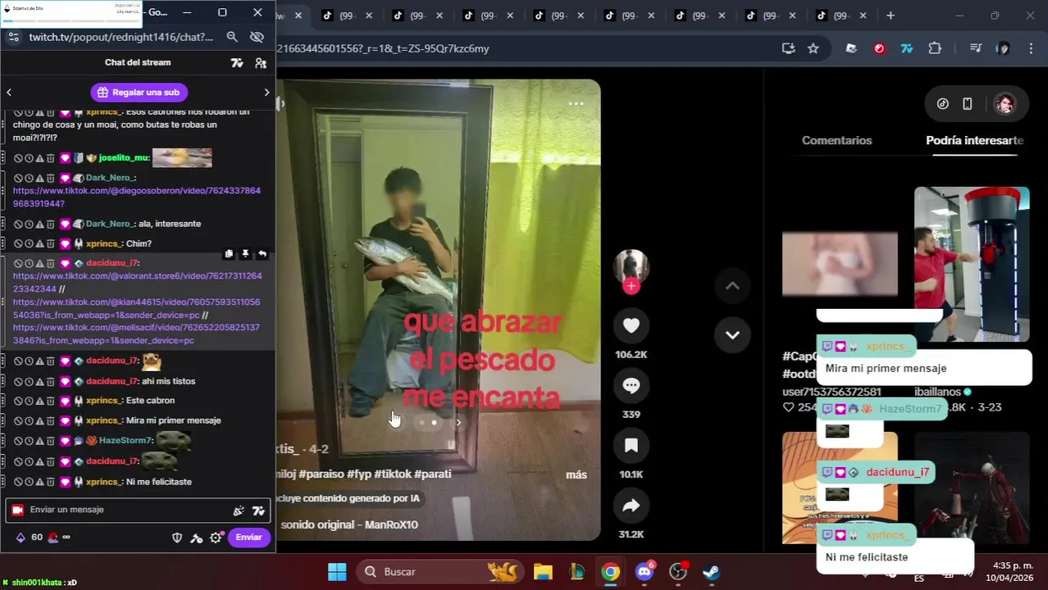Open moderation hammer tools in chat footer
The height and width of the screenshot is (590, 1048).
point(196,538)
